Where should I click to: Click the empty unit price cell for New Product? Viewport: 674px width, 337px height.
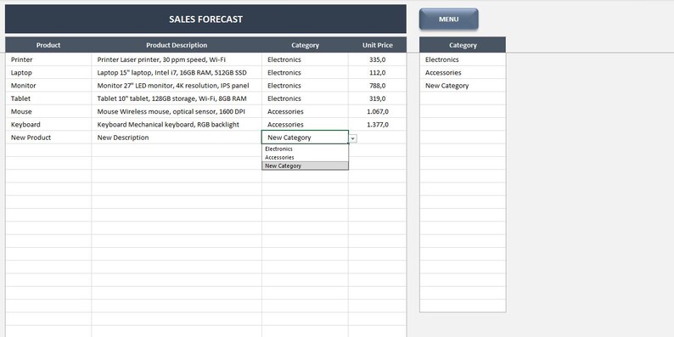(x=377, y=138)
